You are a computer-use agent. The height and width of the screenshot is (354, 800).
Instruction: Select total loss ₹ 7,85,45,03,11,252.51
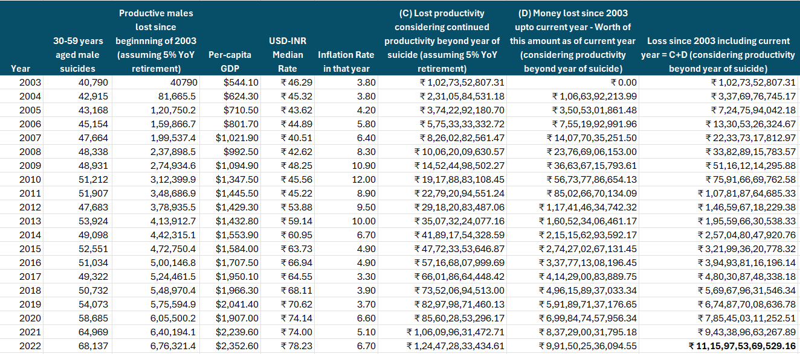747,318
